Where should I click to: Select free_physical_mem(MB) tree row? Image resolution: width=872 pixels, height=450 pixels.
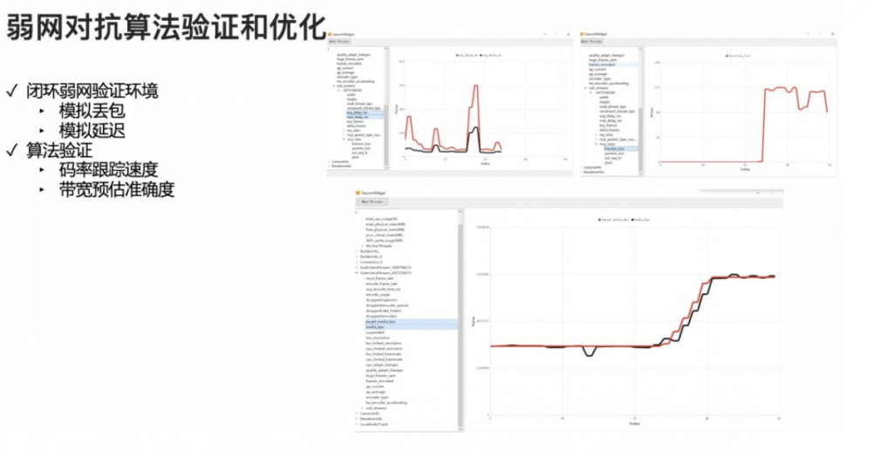(x=385, y=229)
